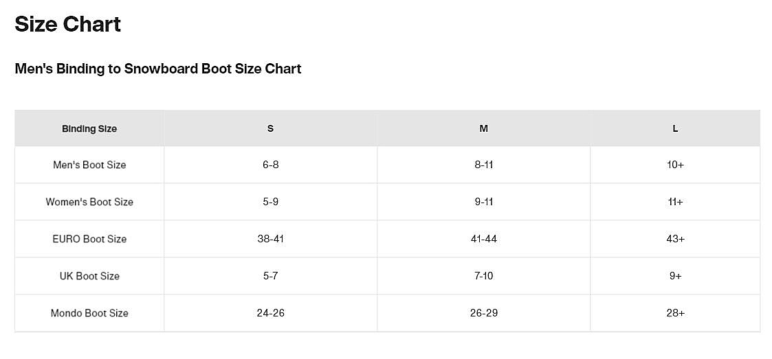This screenshot has width=772, height=359.
Task: Select the 6-8 men's size cell
Action: 270,165
